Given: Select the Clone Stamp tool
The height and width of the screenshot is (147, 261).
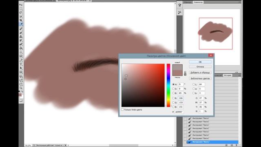Looking at the screenshot, I should tap(21, 36).
